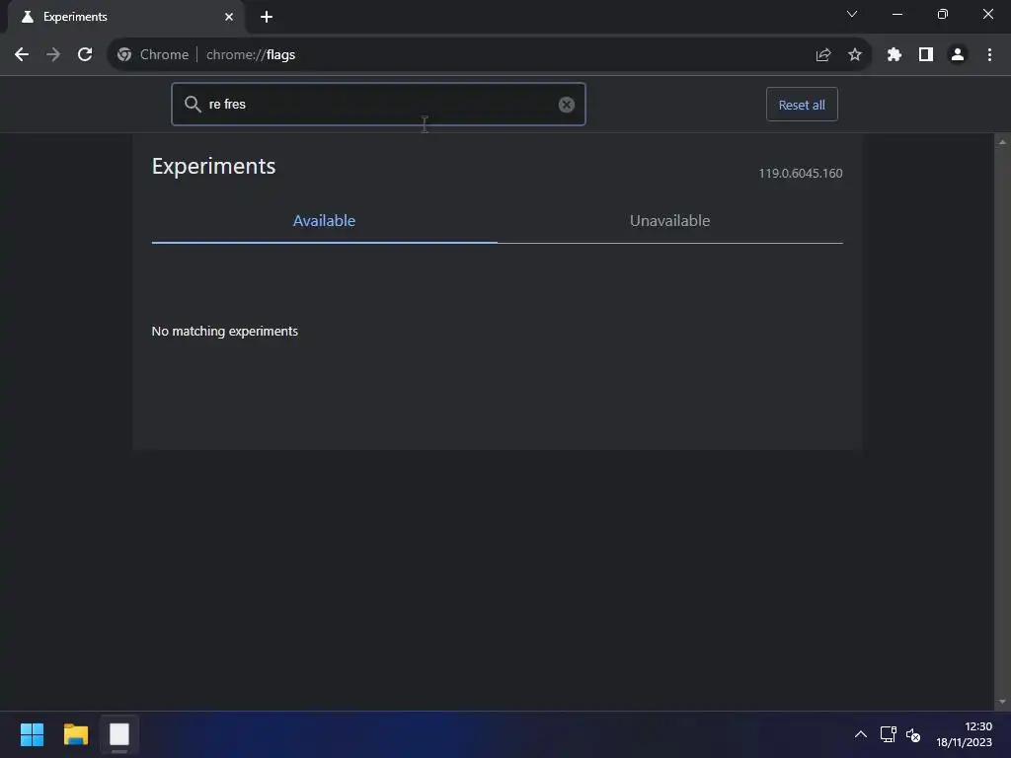Minimize the Chrome window

point(897,14)
